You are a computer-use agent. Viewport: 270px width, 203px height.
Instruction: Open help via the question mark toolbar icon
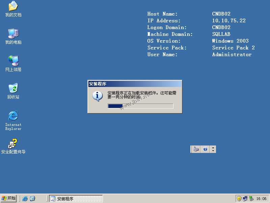click(x=205, y=149)
